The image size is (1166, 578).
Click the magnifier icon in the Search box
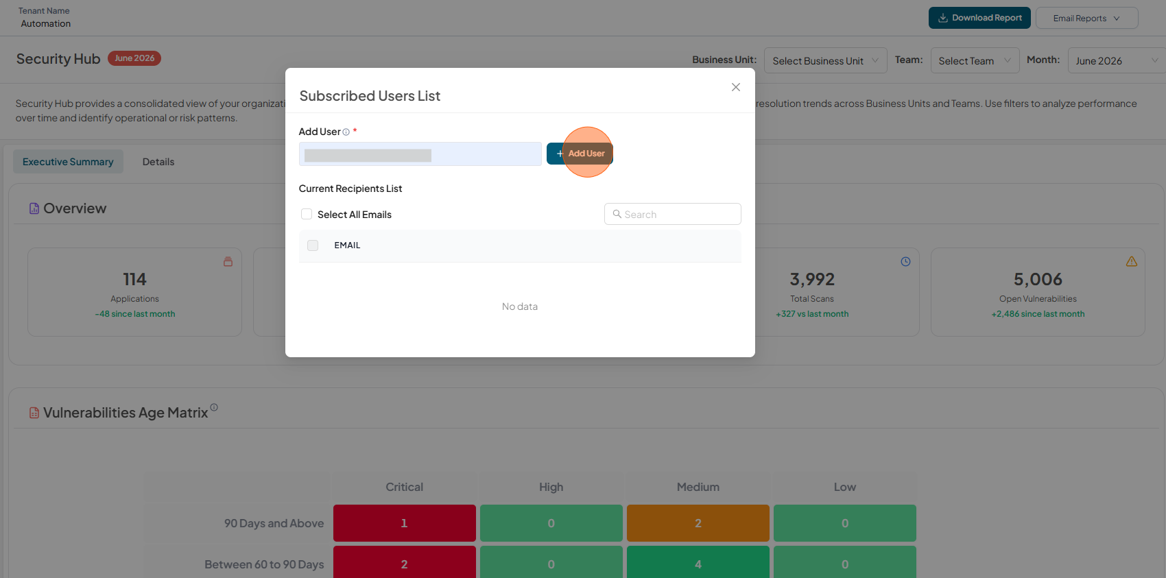(617, 214)
